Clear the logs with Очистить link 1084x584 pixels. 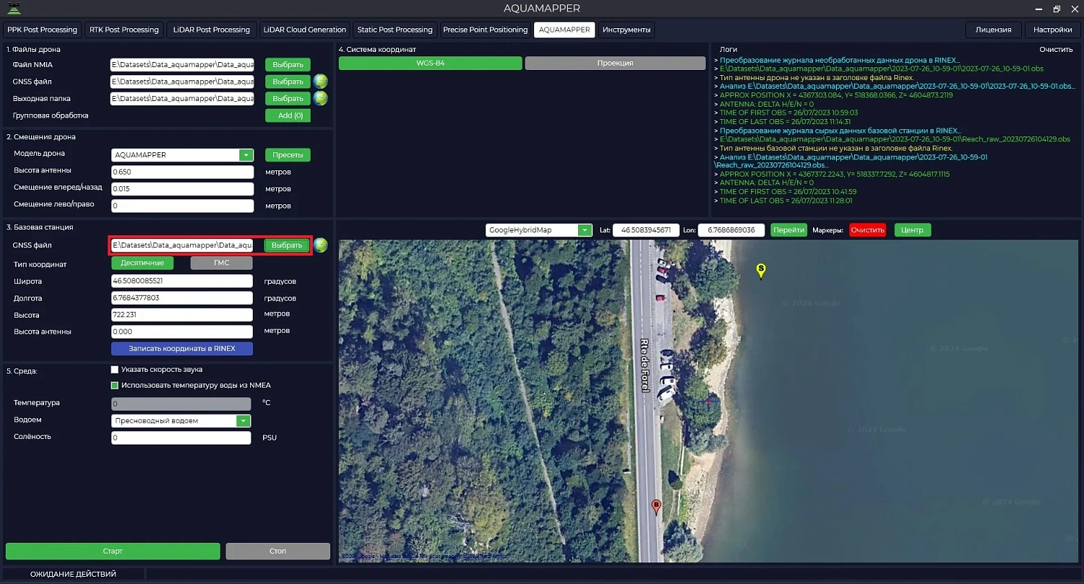click(x=1055, y=48)
